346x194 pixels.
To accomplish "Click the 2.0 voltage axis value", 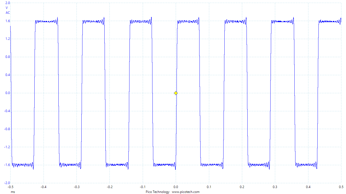I will 8,3.
